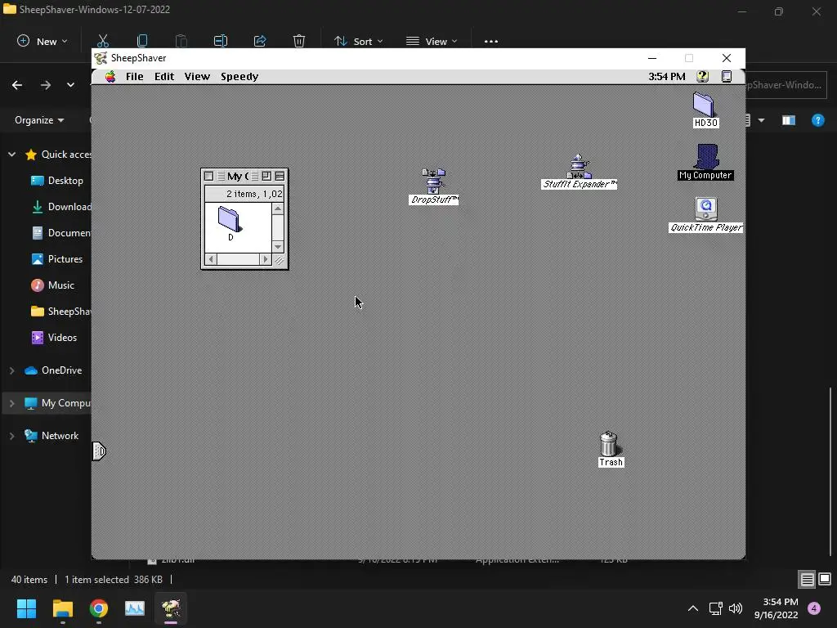Go back in File Explorer
The height and width of the screenshot is (628, 837).
point(17,85)
